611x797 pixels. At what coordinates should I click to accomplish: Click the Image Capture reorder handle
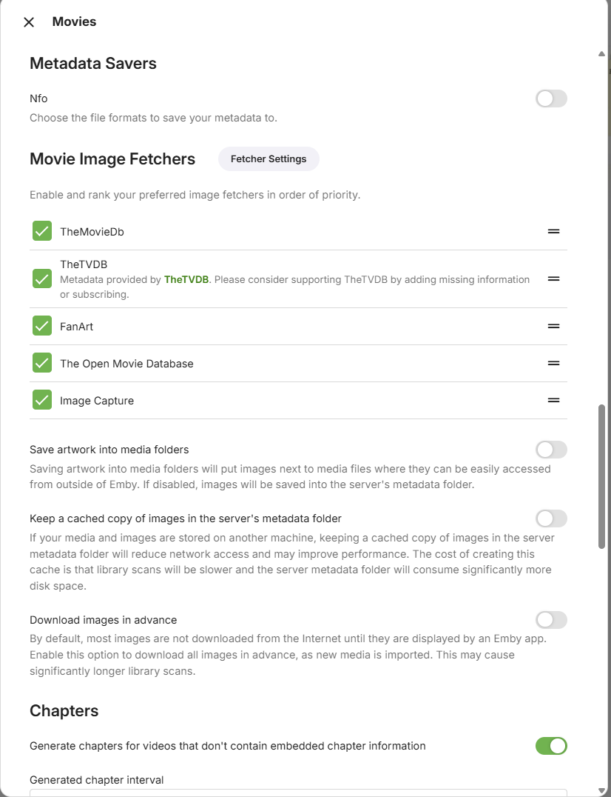click(553, 401)
